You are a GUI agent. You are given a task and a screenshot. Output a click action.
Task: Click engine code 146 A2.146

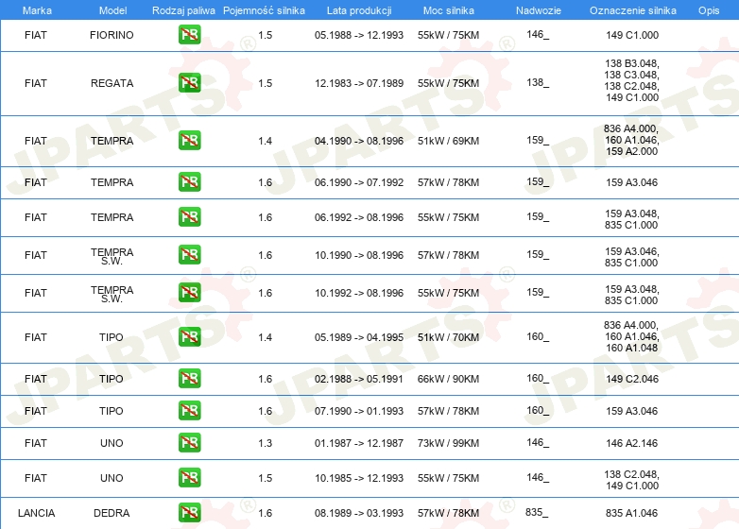[x=632, y=443]
